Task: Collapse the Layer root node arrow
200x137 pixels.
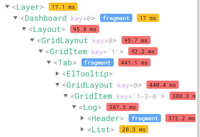Action: pos(7,7)
